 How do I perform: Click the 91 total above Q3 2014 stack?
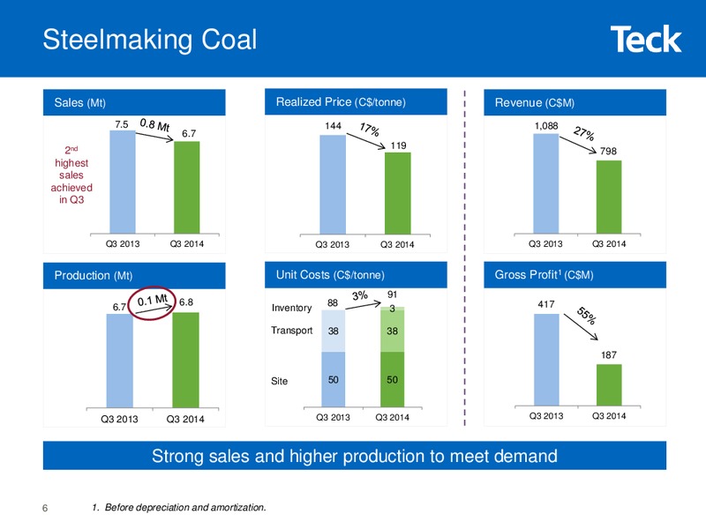tap(393, 294)
